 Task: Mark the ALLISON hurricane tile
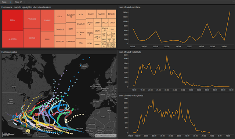pyautogui.click(x=101, y=14)
